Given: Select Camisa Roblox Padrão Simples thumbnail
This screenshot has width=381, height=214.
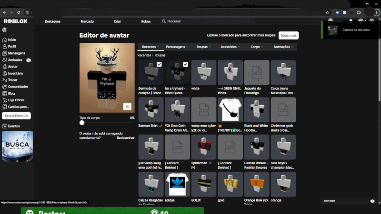Looking at the screenshot, I should click(x=257, y=147).
